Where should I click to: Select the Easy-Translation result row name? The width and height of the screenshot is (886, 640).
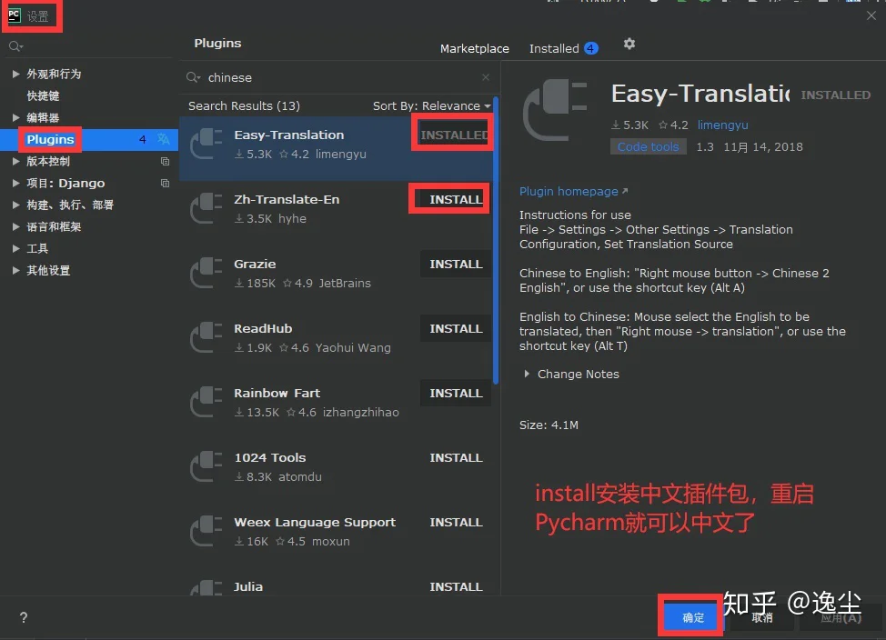[x=288, y=135]
